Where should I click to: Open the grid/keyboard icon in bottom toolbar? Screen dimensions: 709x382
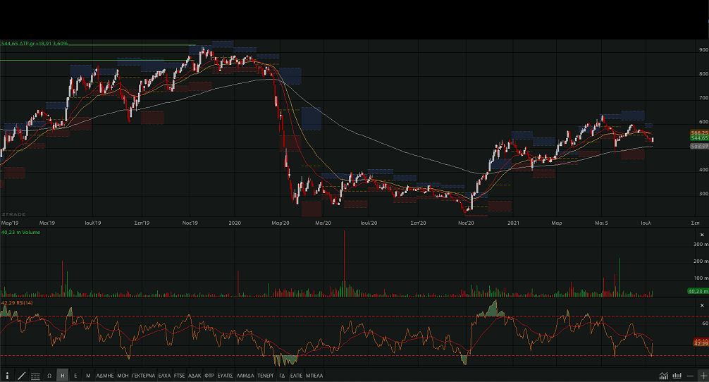35,376
